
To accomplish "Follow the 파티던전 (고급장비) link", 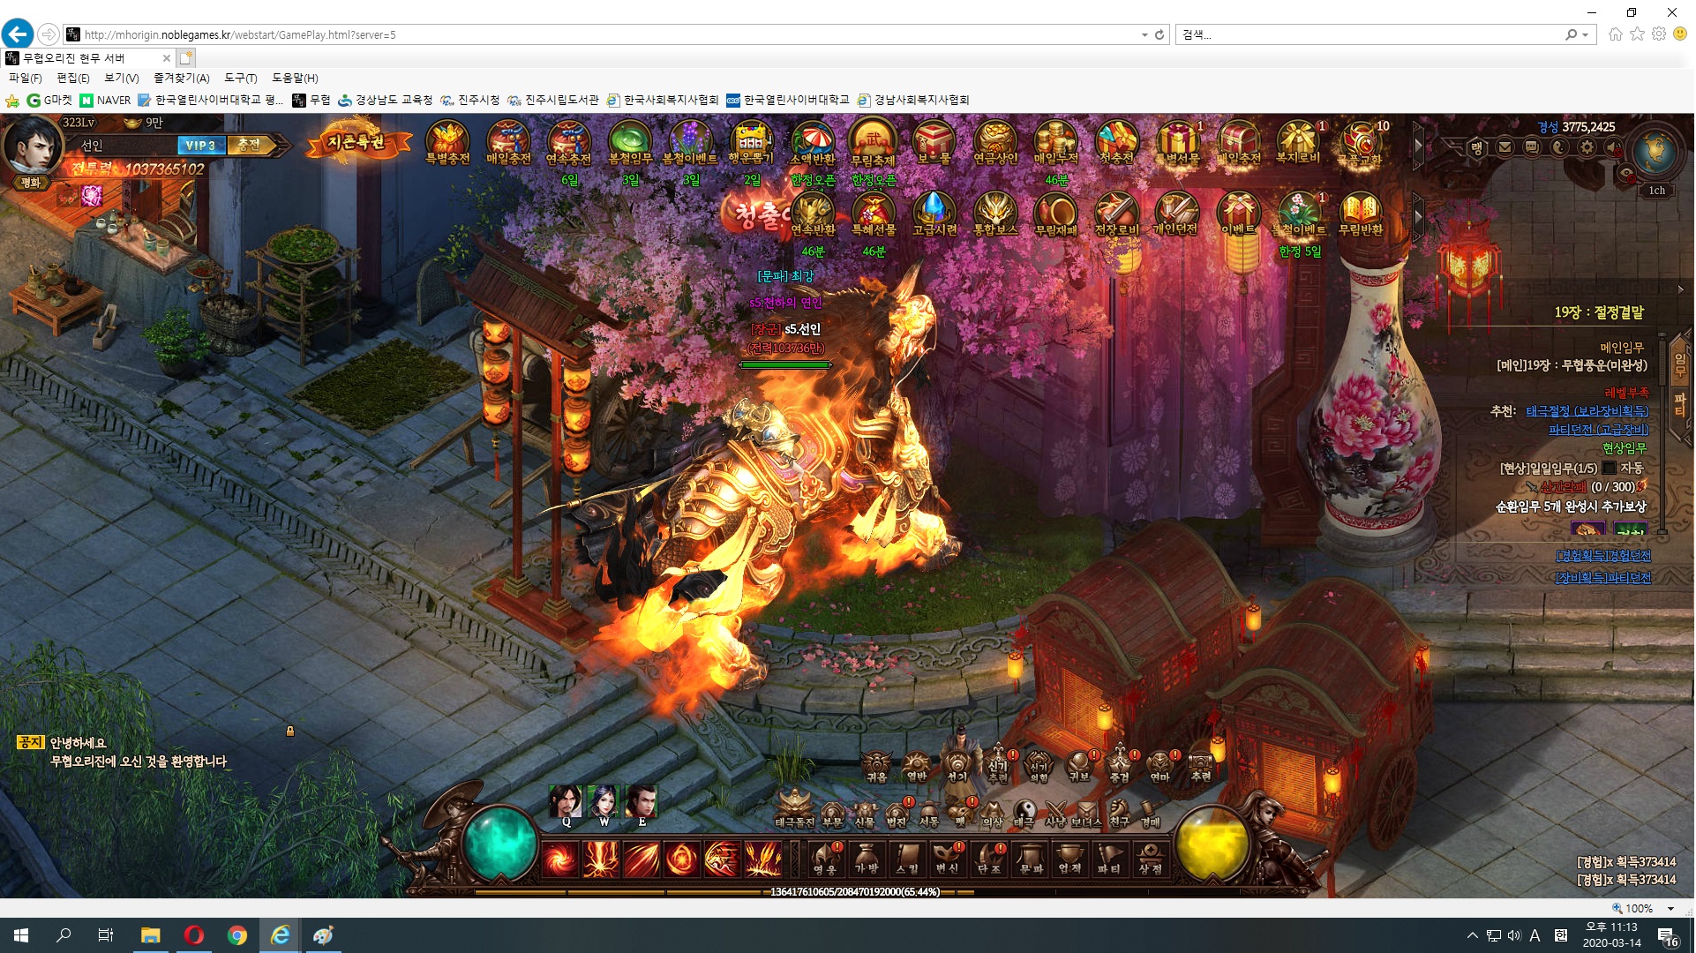I will (x=1598, y=430).
